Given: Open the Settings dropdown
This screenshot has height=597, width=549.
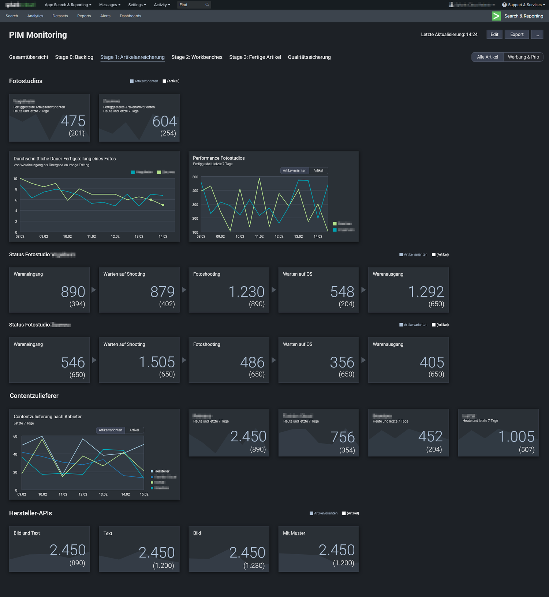Looking at the screenshot, I should (x=137, y=5).
